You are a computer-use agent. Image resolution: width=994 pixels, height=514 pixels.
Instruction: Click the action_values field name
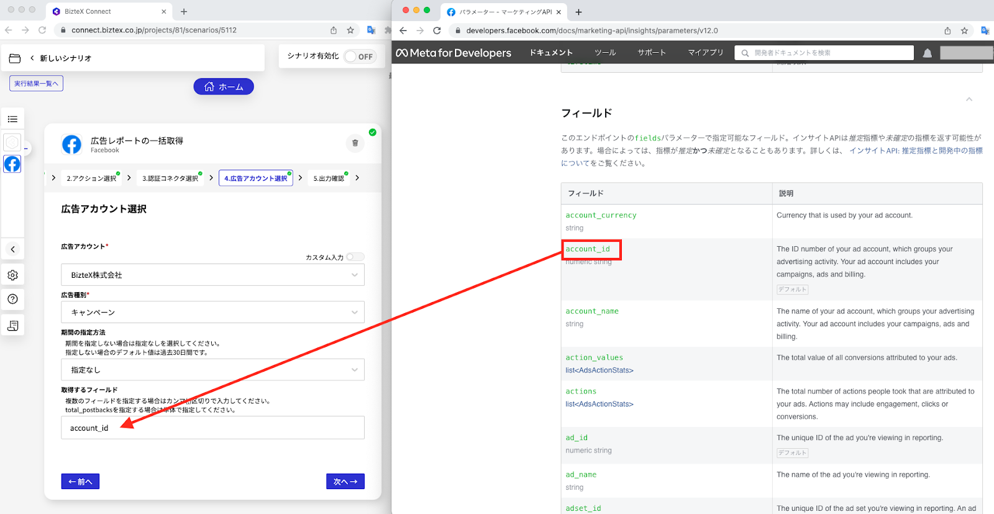coord(594,357)
